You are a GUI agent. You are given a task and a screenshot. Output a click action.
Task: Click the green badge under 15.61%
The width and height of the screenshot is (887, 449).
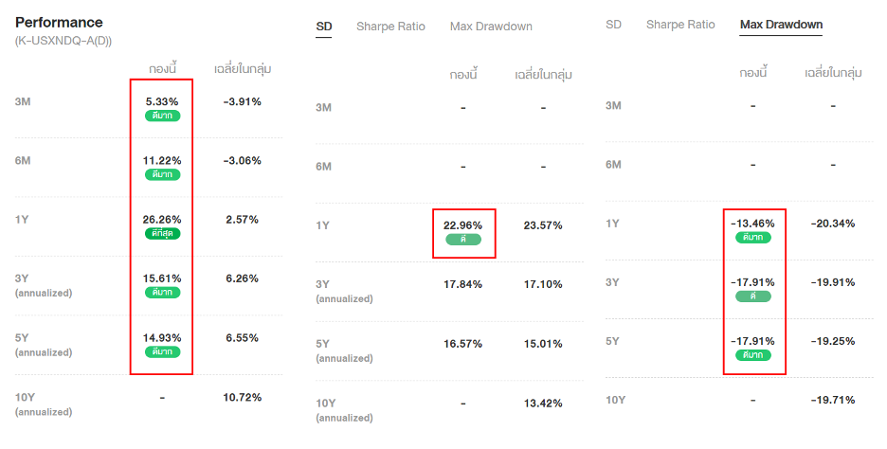(162, 293)
